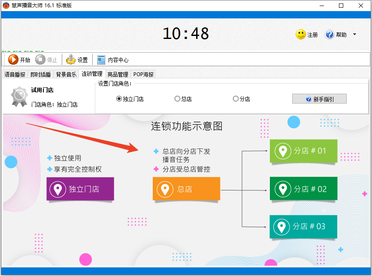
Task: Select the 独立门店 radio button
Action: point(118,98)
